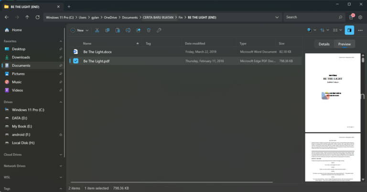Viewport: 367px width, 192px height.
Task: Open Music in Favorites
Action: point(33,82)
